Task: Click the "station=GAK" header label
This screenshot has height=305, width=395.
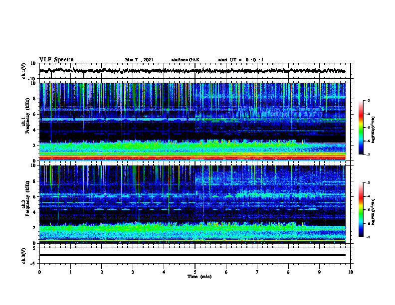Action: 186,60
